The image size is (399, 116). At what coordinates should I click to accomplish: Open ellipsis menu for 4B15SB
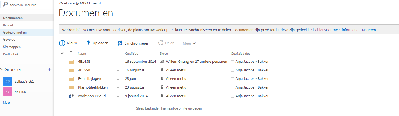119,71
